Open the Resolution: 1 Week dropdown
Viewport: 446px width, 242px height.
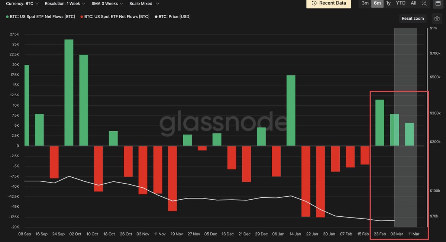coord(65,3)
